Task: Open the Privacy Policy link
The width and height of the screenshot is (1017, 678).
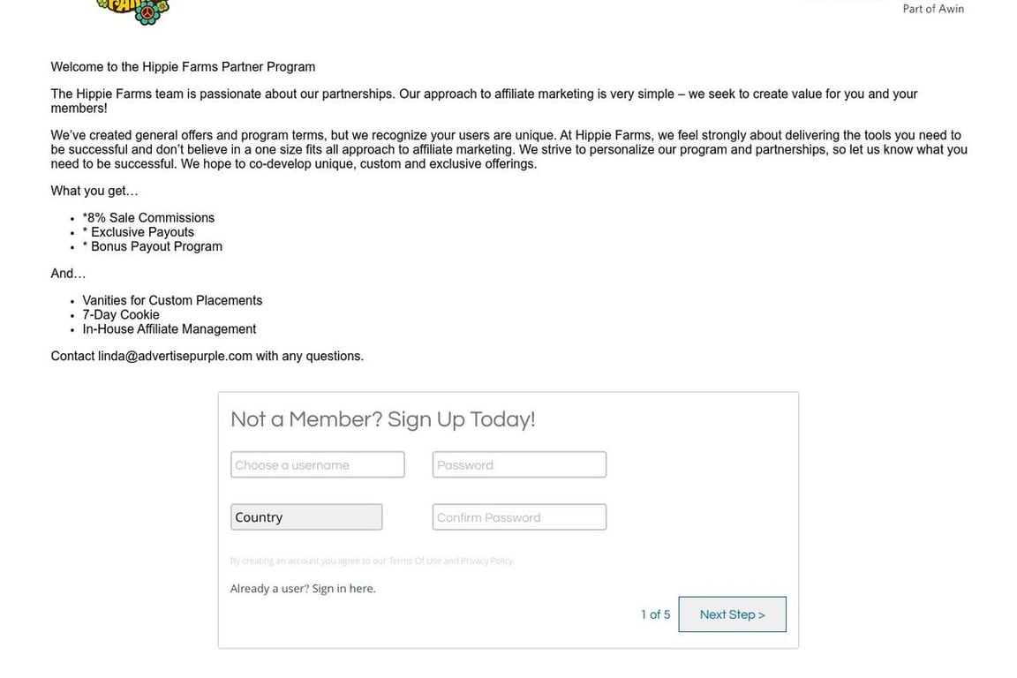Action: tap(486, 561)
